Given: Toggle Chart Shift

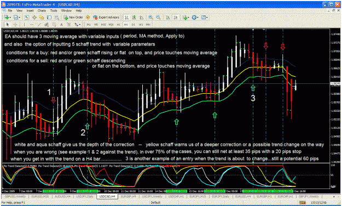Looking at the screenshot, I should (x=176, y=17).
